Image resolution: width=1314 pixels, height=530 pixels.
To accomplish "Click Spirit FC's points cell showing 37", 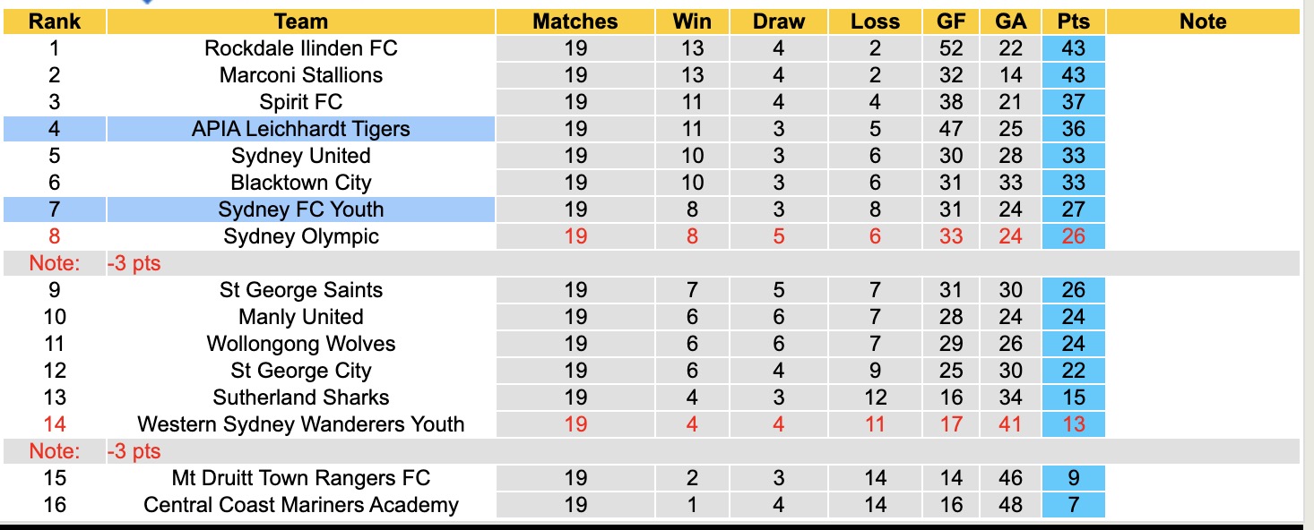I will 1073,102.
